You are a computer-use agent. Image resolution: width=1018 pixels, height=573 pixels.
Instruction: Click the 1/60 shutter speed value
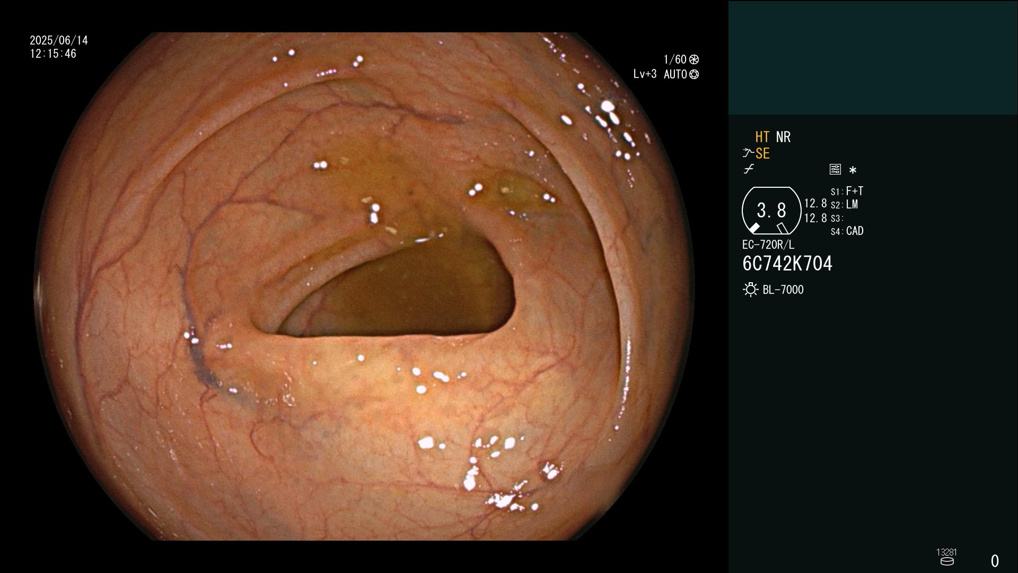point(675,59)
